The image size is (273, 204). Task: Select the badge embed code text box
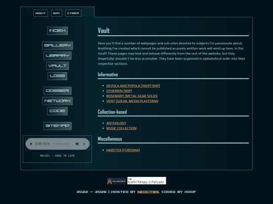[x=147, y=181]
